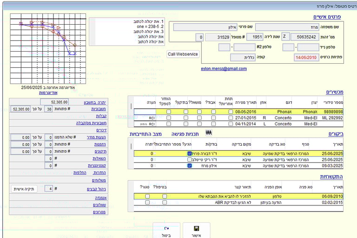Click the קופה field showing כללית
The height and width of the screenshot is (238, 357).
click(243, 57)
